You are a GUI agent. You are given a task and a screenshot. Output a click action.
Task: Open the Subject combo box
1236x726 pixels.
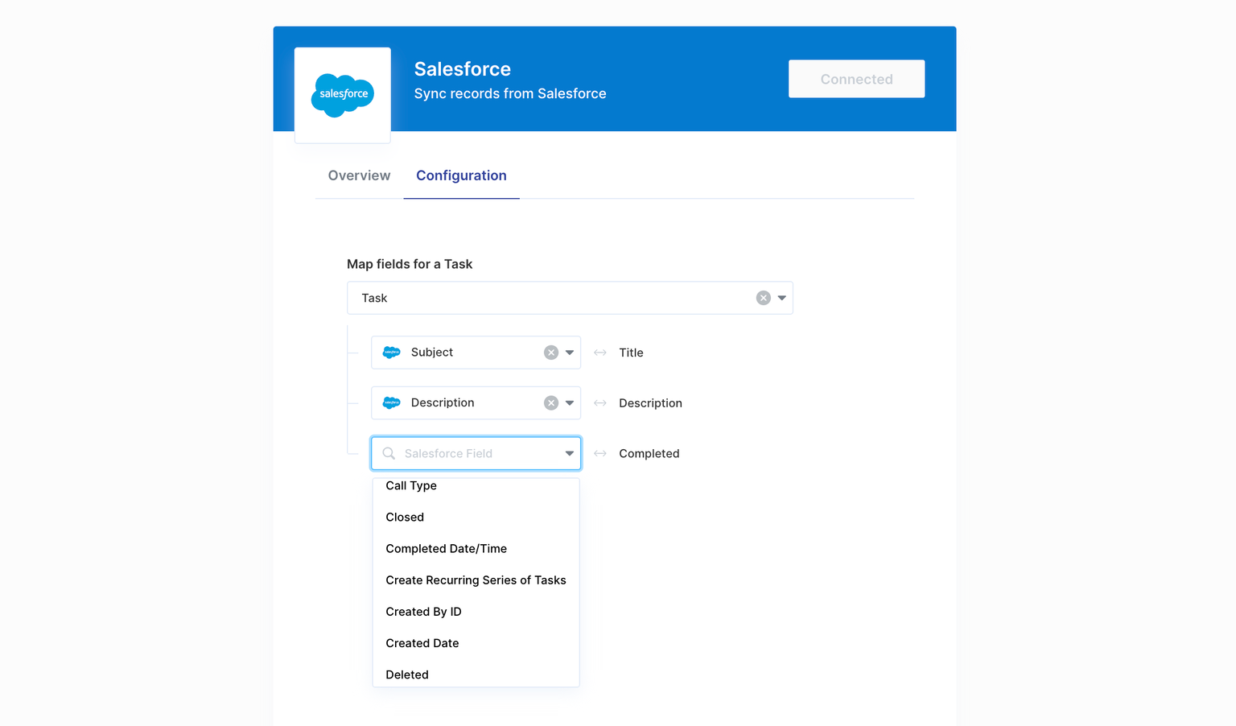(x=476, y=353)
